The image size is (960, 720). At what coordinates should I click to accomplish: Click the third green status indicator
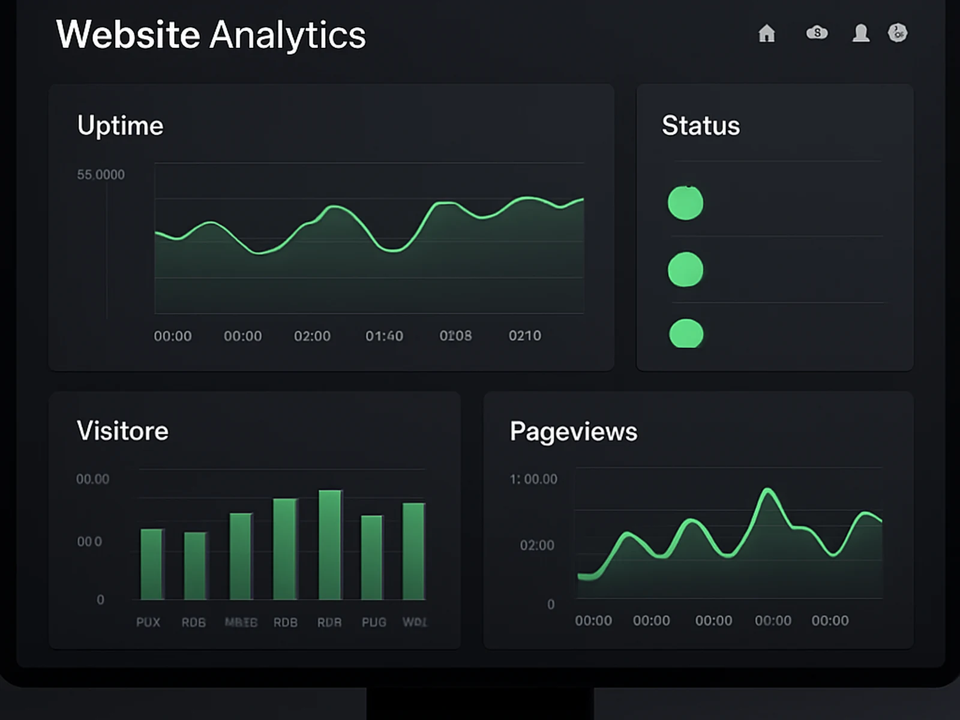686,334
